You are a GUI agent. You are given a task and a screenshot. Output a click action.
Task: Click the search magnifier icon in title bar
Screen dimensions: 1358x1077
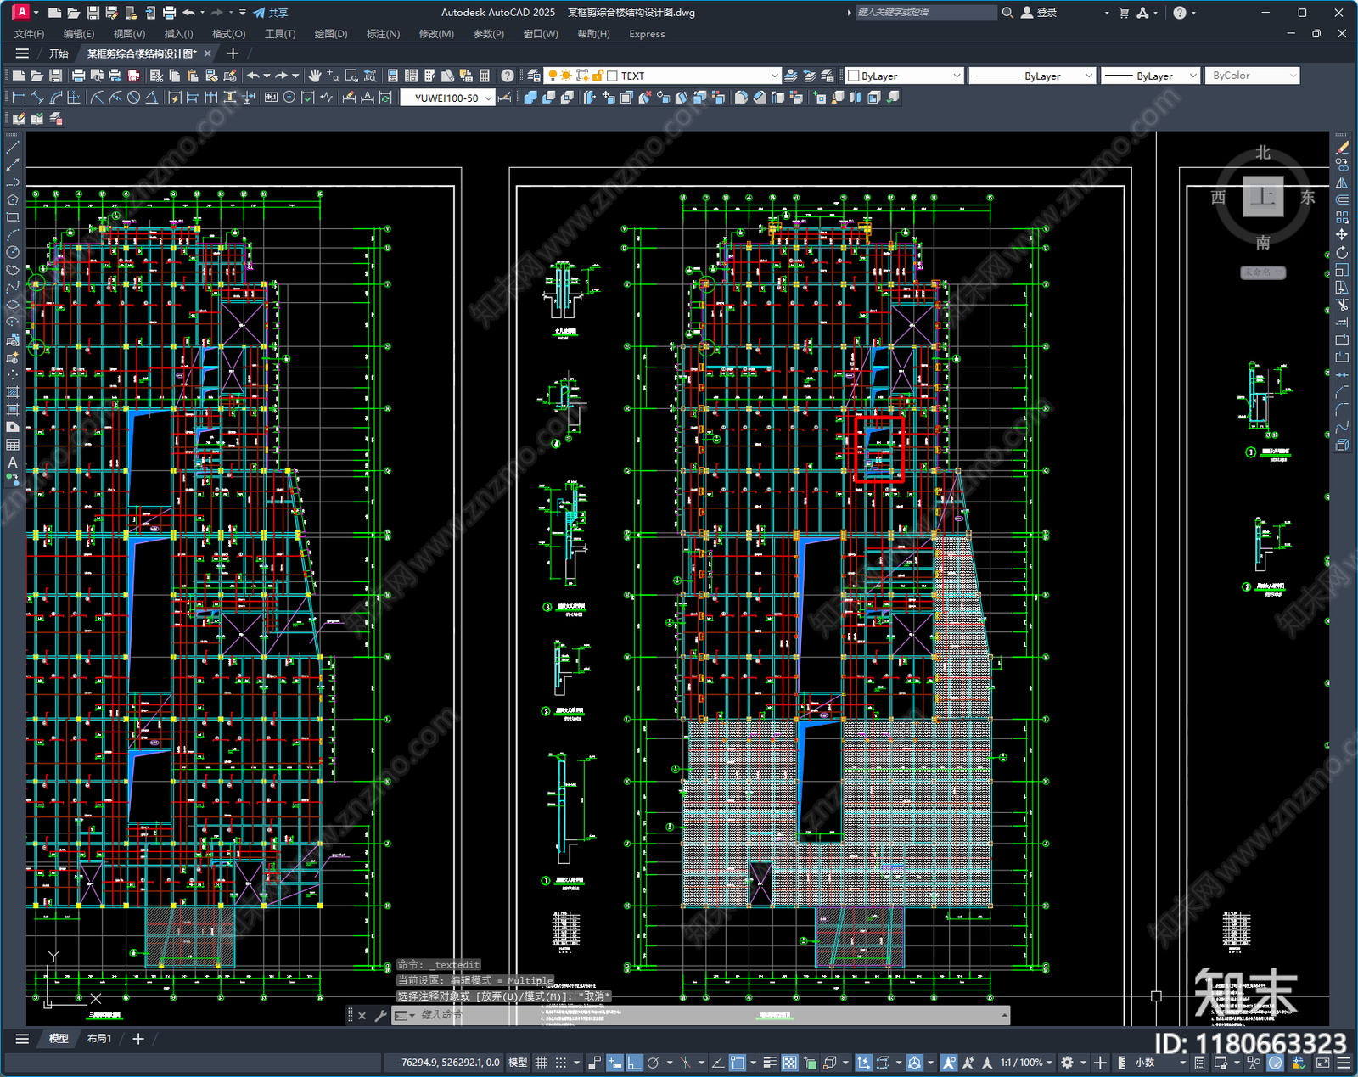[1007, 13]
